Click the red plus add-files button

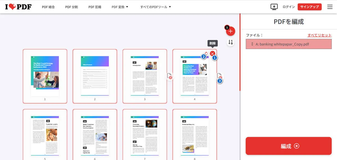tap(231, 31)
